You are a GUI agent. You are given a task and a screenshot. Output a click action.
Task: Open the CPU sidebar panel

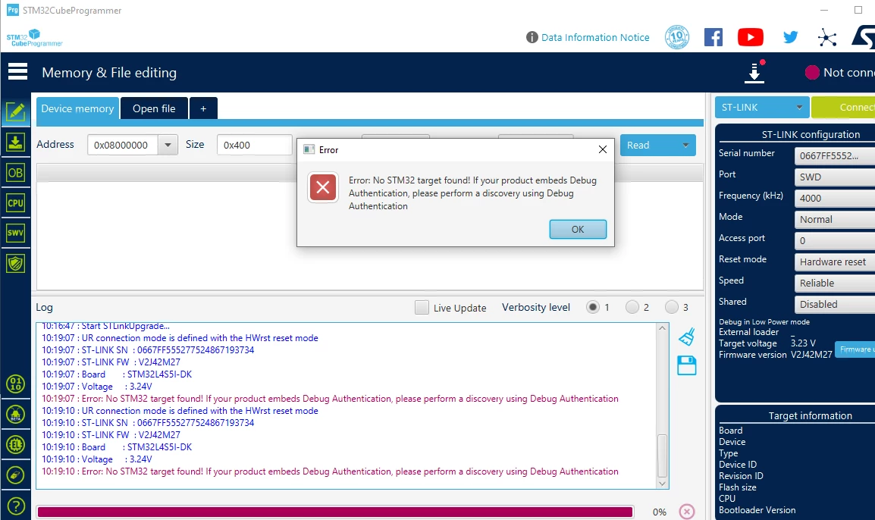click(x=16, y=202)
